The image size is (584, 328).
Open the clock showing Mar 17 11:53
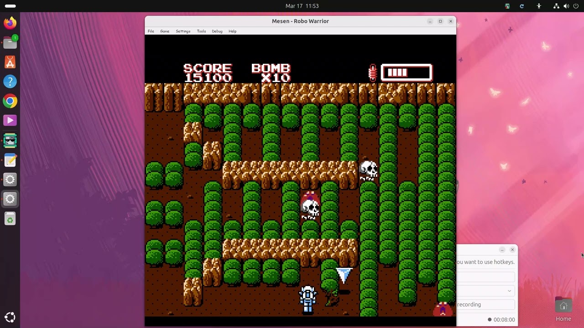[302, 6]
